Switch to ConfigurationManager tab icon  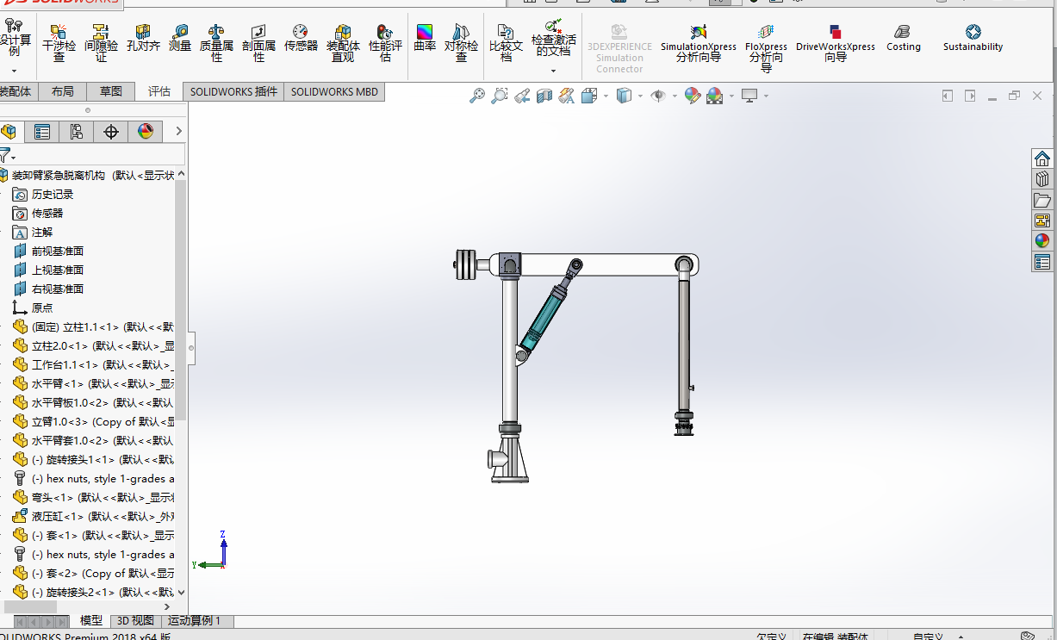(x=76, y=131)
